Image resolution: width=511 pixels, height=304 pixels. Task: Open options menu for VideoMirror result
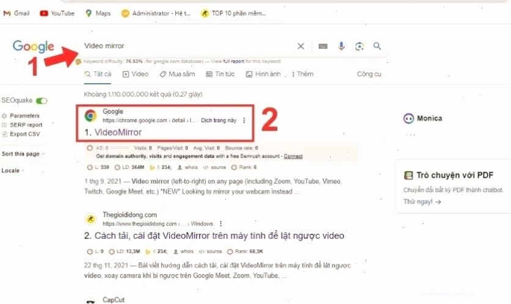coord(244,120)
